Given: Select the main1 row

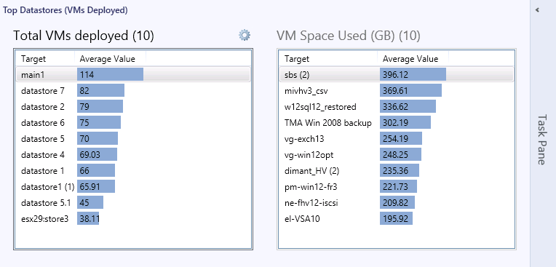Looking at the screenshot, I should coord(133,74).
